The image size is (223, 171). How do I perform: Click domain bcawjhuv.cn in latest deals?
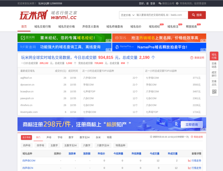27,91
